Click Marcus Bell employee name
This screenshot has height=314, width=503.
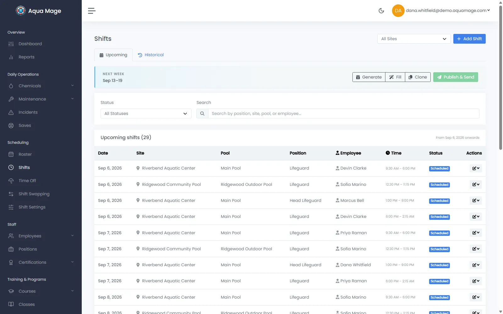pyautogui.click(x=352, y=201)
